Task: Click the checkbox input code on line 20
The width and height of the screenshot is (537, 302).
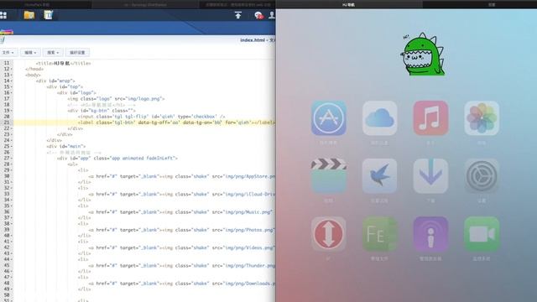Action: (x=151, y=117)
